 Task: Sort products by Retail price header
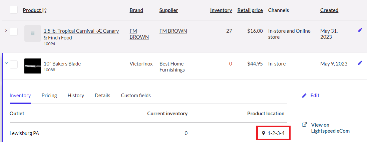(250, 10)
